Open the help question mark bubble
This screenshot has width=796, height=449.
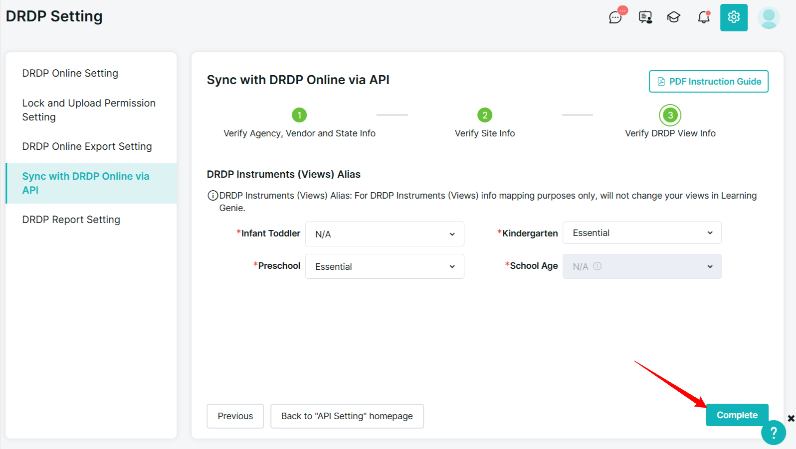(x=773, y=433)
